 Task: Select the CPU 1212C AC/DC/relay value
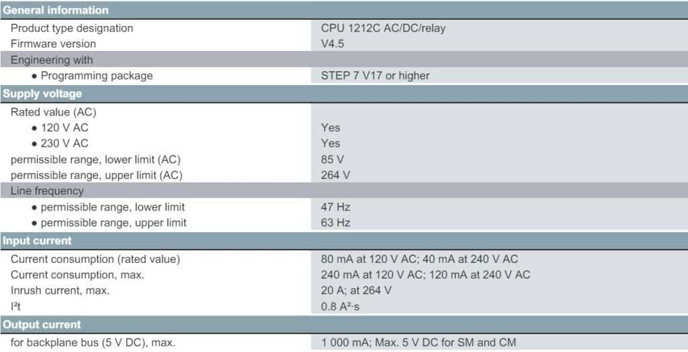pyautogui.click(x=383, y=28)
